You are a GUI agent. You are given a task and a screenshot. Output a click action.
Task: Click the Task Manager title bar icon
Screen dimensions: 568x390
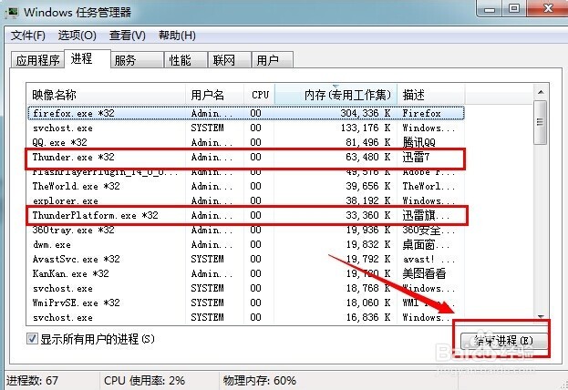tap(13, 13)
